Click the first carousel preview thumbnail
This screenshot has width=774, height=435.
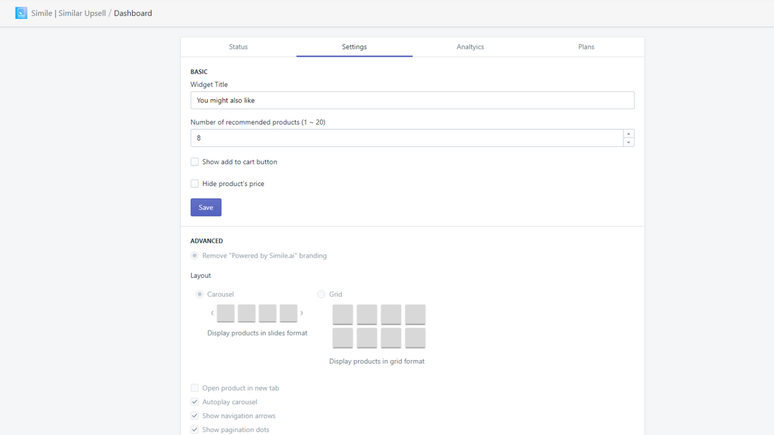point(226,313)
